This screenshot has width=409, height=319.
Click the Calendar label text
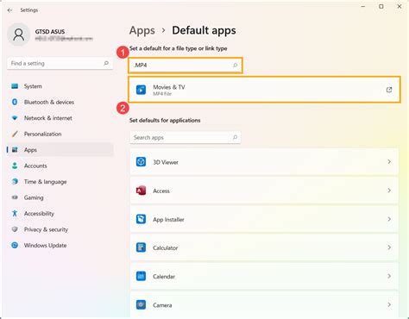[164, 277]
